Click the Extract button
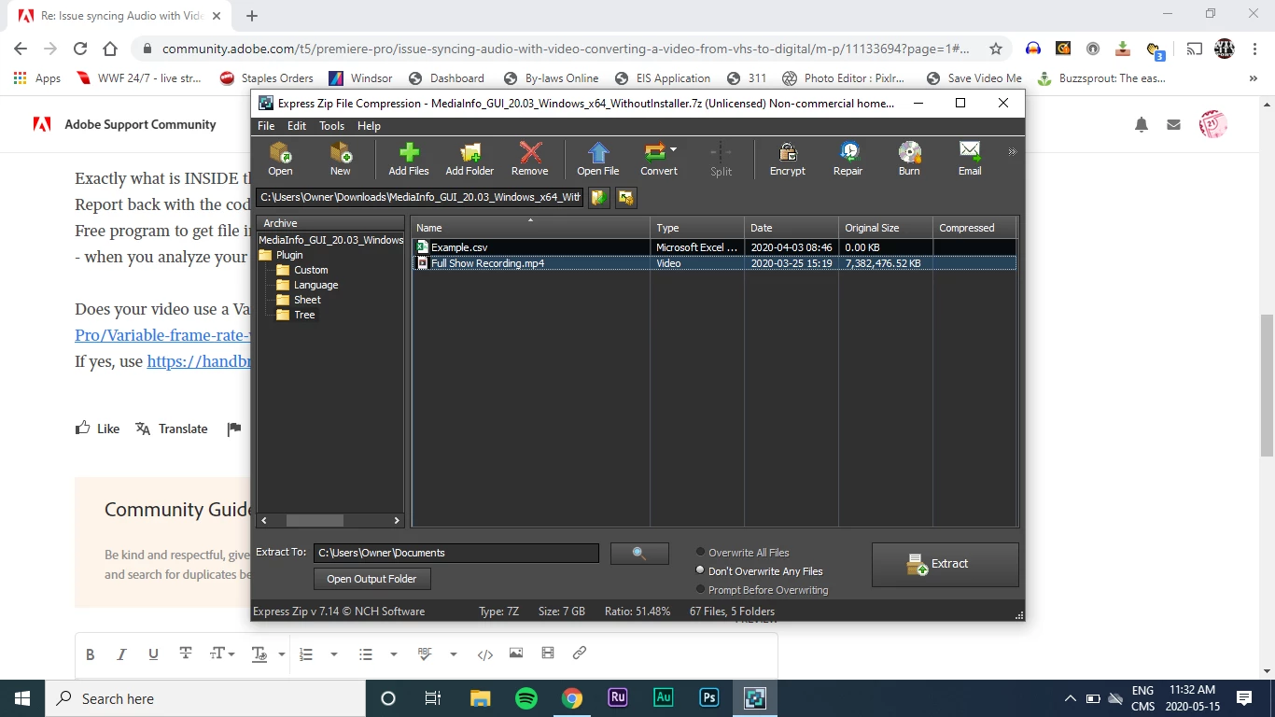 click(x=945, y=564)
